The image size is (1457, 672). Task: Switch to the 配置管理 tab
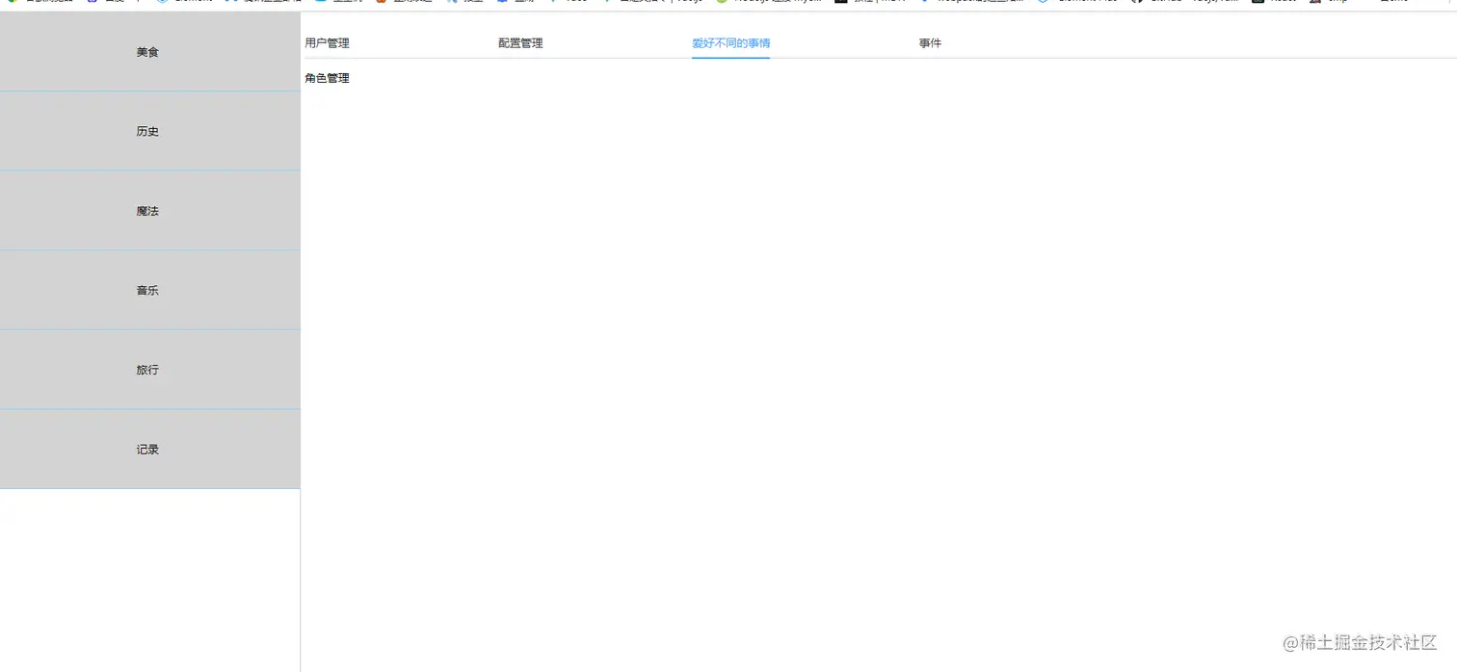coord(520,43)
